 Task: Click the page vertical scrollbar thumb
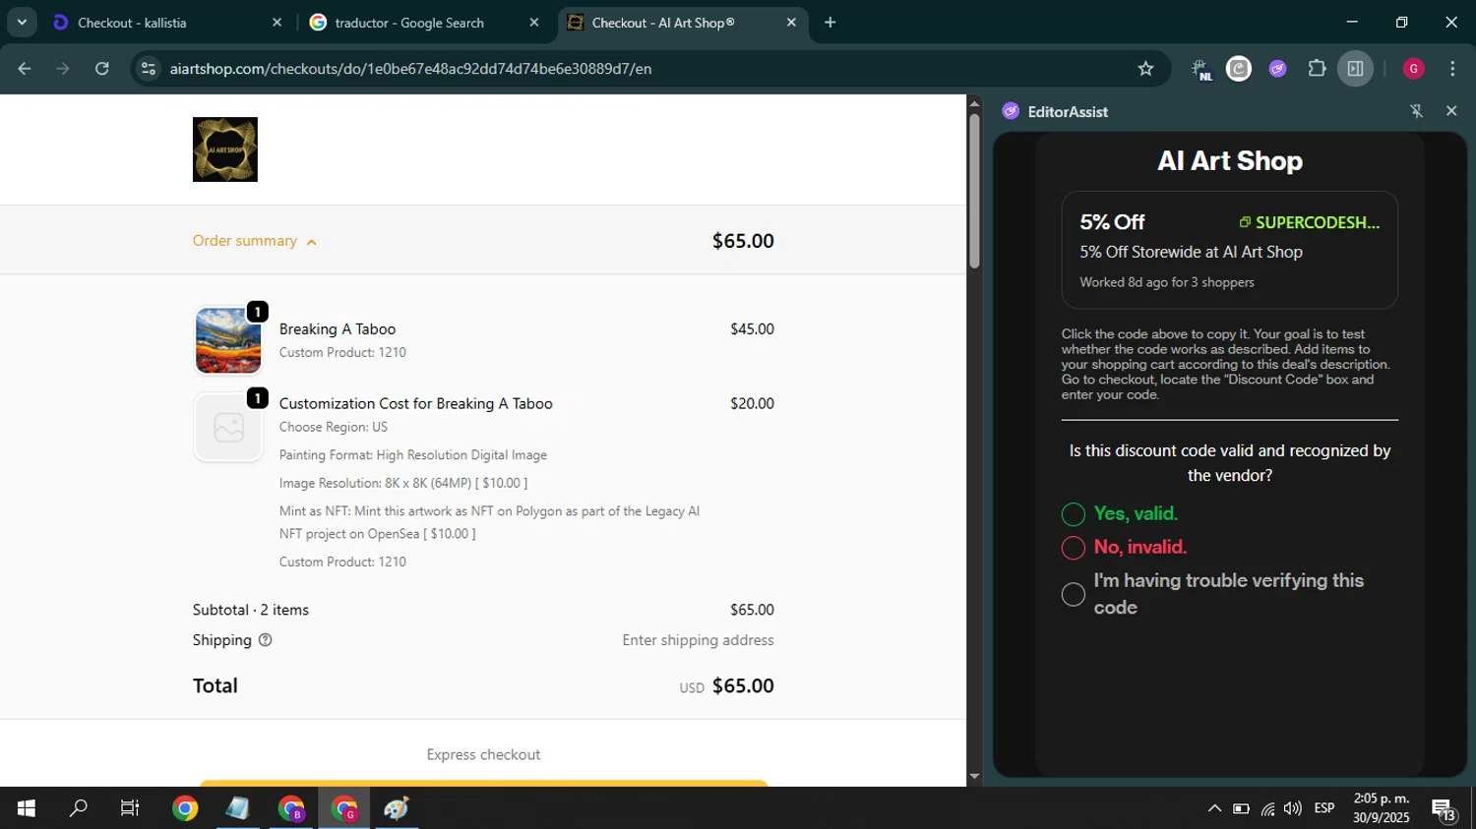click(x=974, y=191)
